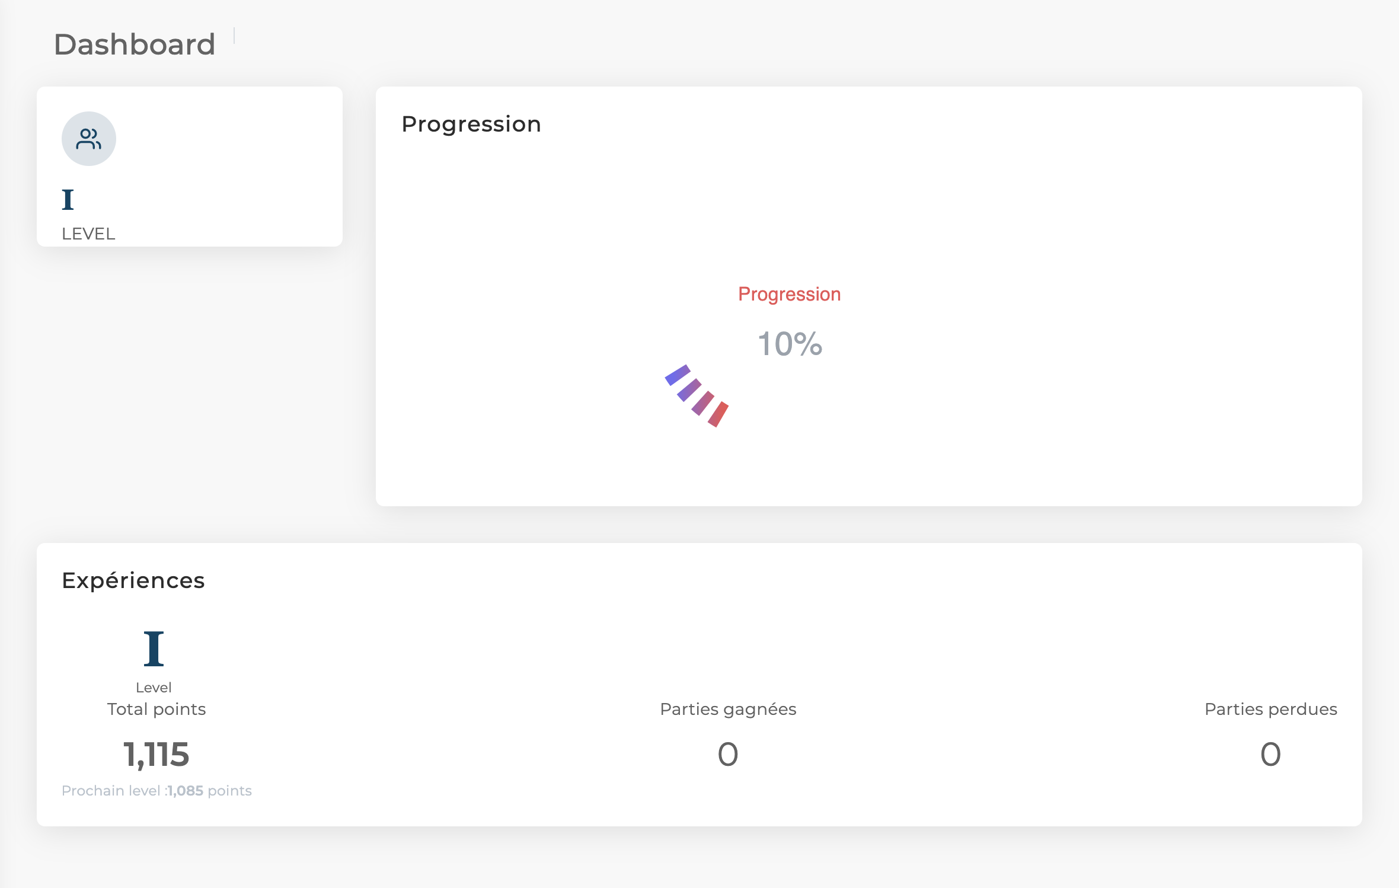Click Prochain level 1,085 points text

156,791
